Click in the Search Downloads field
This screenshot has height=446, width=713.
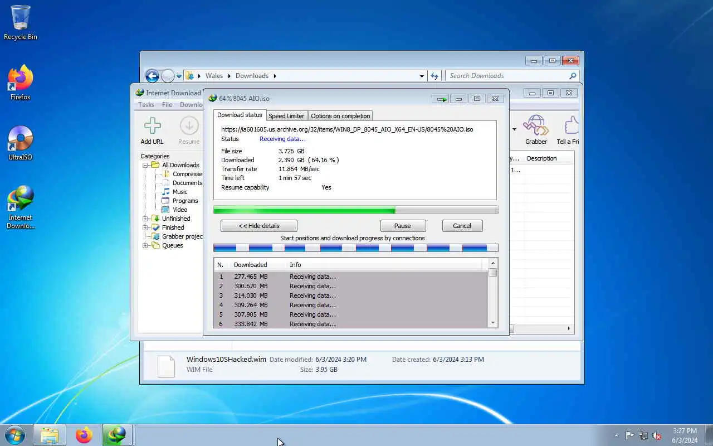tap(507, 76)
